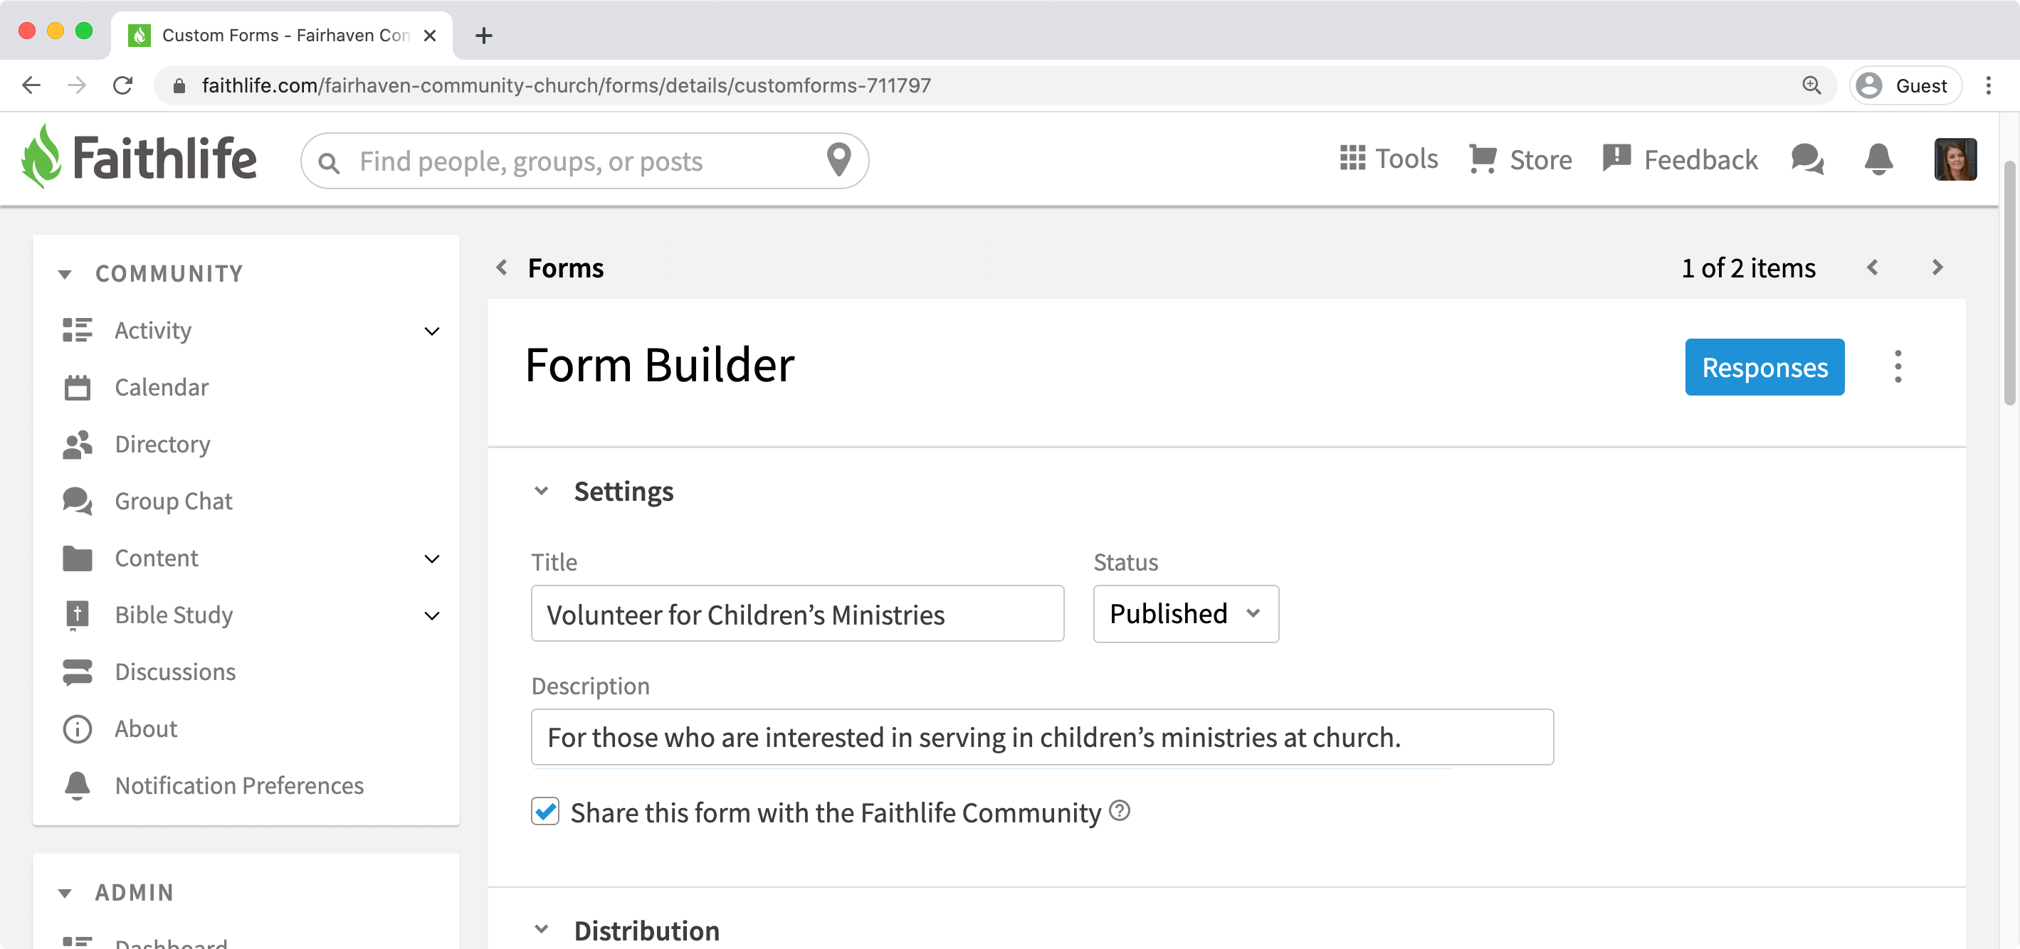The image size is (2020, 949).
Task: Open the Chrome three-dot menu
Action: [x=1988, y=85]
